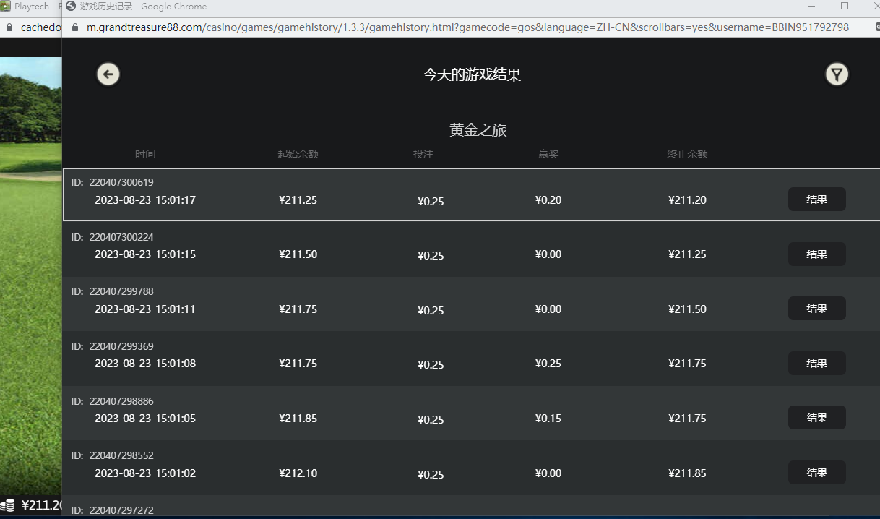The image size is (880, 519).
Task: Click the 时间 column header
Action: (145, 154)
